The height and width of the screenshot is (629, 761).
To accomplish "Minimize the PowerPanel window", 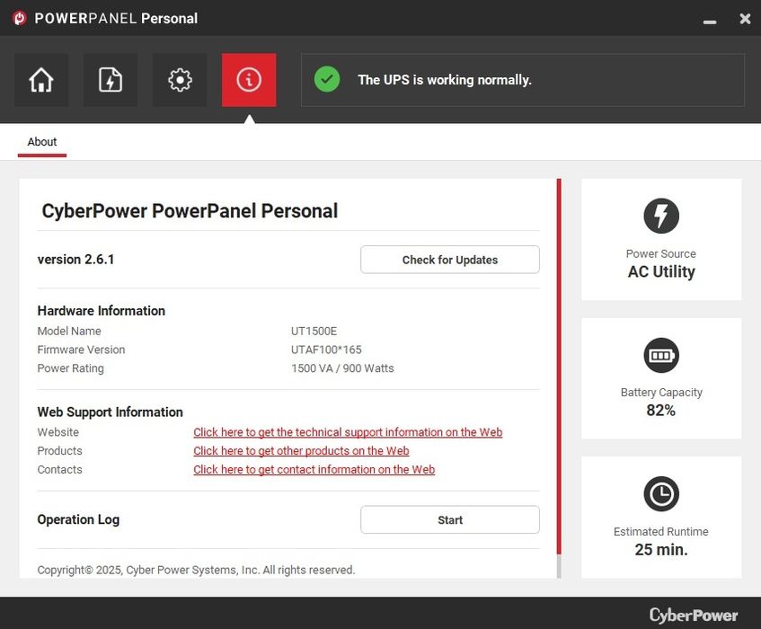I will tap(710, 22).
